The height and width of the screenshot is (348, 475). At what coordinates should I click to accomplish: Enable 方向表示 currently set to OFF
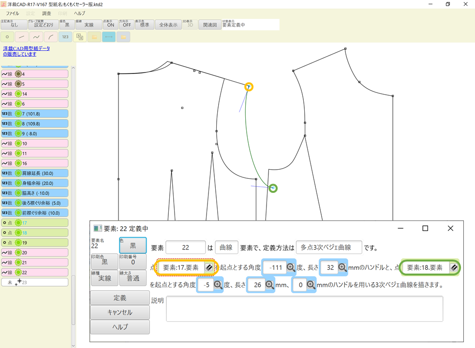tap(126, 24)
